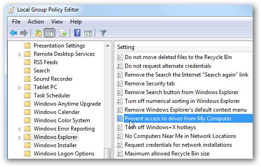Viewport: 261px width, 167px height.
Task: Go up one level with folder icon
Action: tap(38, 33)
